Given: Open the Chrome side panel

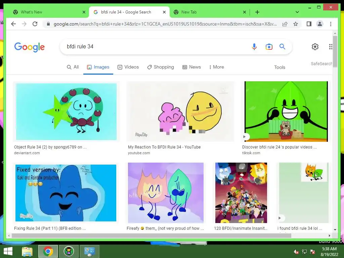Looking at the screenshot, I should [309, 24].
